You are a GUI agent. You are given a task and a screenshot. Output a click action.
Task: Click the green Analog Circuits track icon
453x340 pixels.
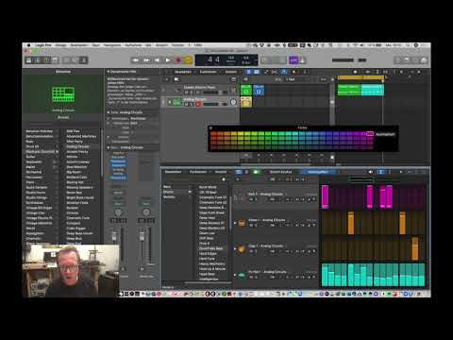pos(176,102)
